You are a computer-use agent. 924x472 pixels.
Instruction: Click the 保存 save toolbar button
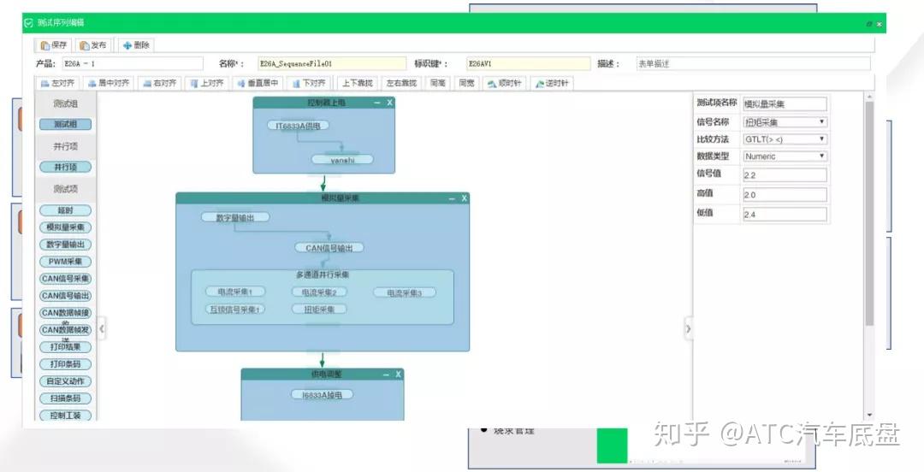[x=54, y=44]
